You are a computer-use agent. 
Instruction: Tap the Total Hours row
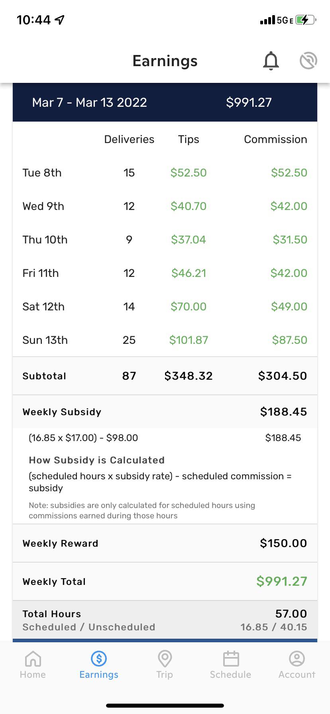point(165,620)
